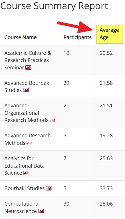Open chart icon for Analytics for Educational Data Science
Screen dimensions: 125x219
[x=26, y=173]
